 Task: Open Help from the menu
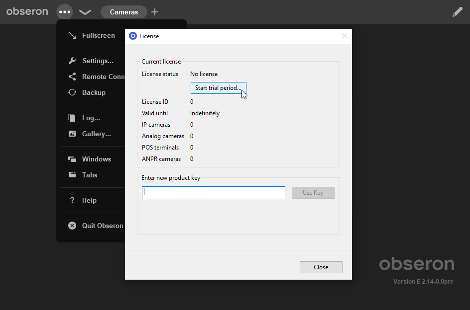[89, 201]
